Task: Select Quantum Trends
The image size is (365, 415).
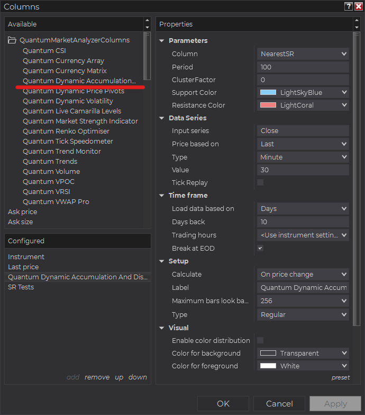Action: [50, 162]
